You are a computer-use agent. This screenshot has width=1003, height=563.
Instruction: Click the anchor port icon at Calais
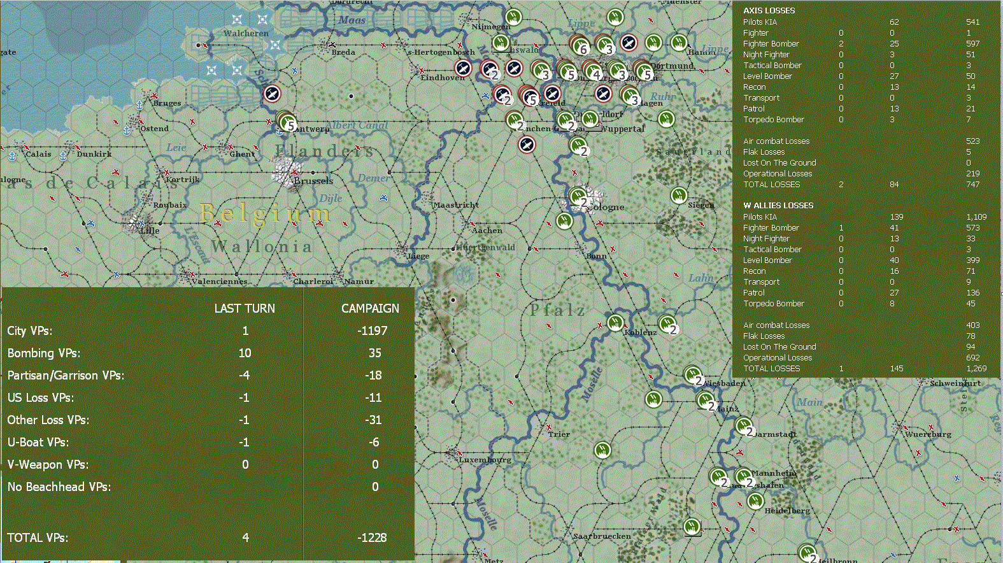click(12, 155)
